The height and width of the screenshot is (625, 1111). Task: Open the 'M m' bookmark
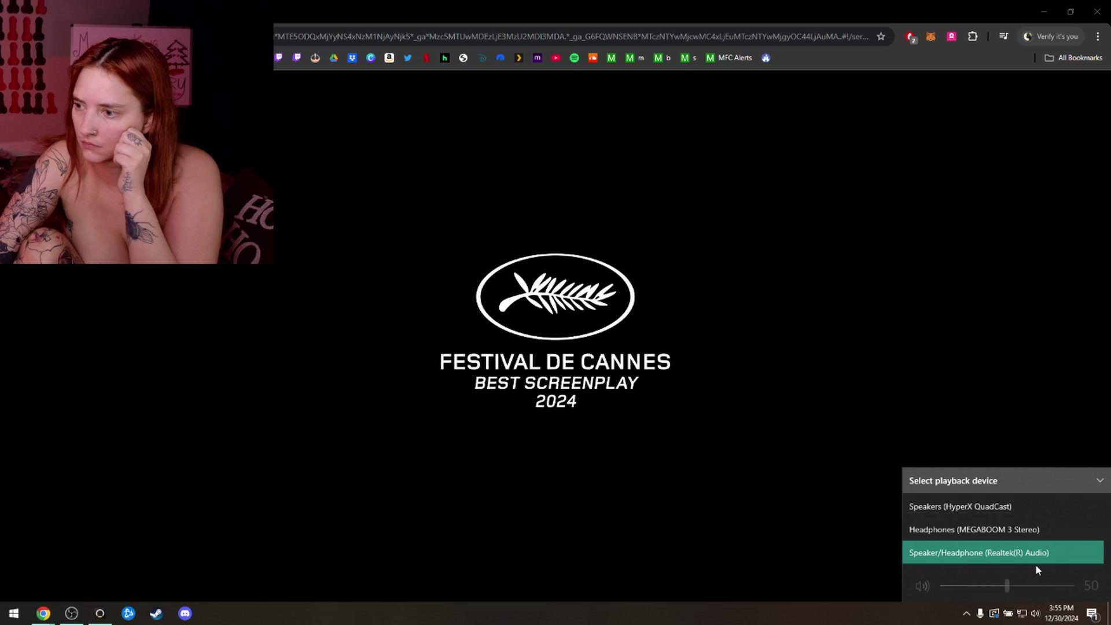click(x=635, y=58)
